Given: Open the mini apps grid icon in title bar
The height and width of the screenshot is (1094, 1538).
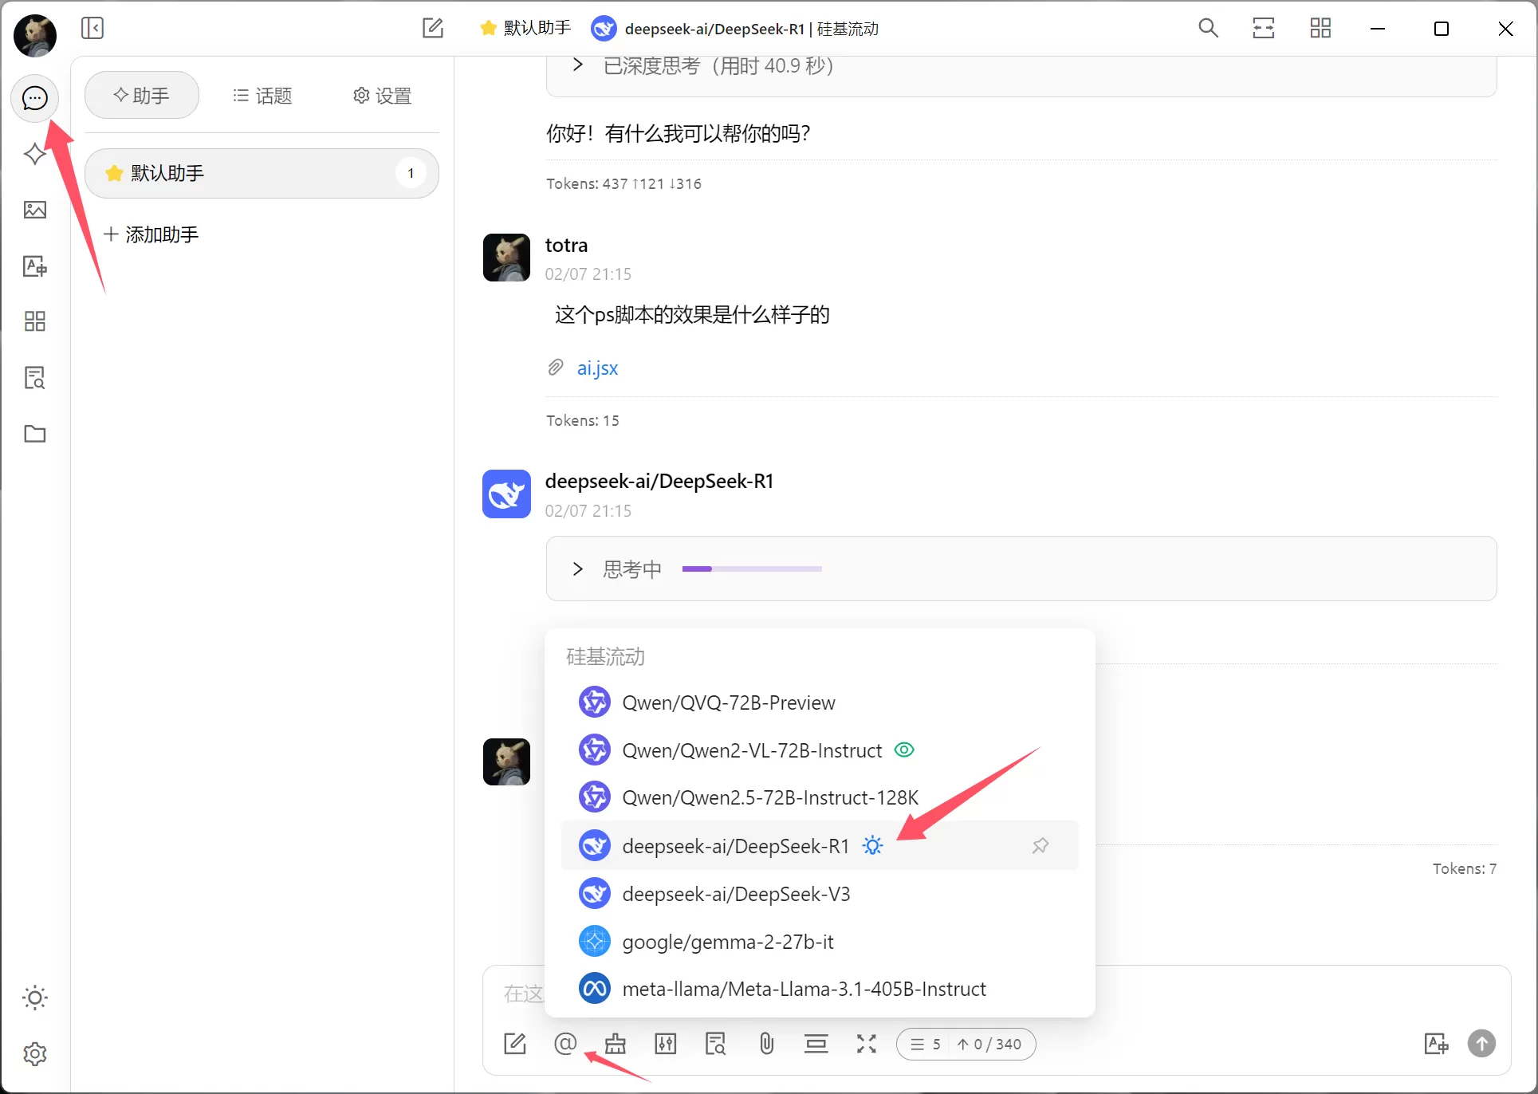Looking at the screenshot, I should 1320,29.
